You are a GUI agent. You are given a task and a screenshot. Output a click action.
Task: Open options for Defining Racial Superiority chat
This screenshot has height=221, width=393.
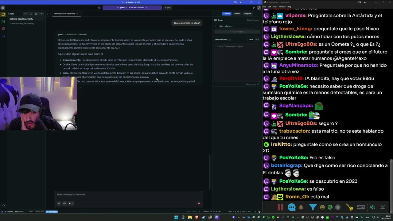click(x=42, y=19)
